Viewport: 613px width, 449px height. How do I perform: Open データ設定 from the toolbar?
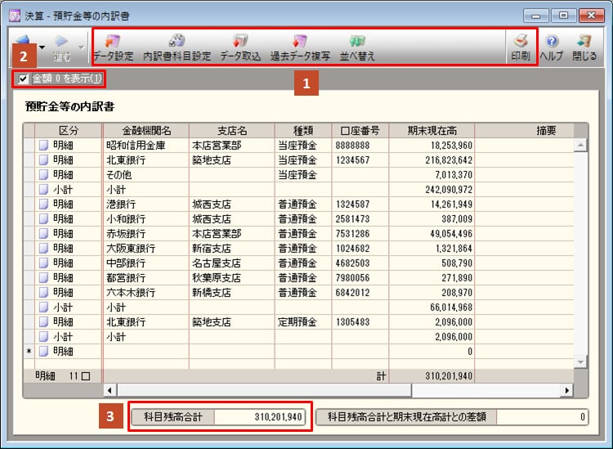pyautogui.click(x=113, y=47)
